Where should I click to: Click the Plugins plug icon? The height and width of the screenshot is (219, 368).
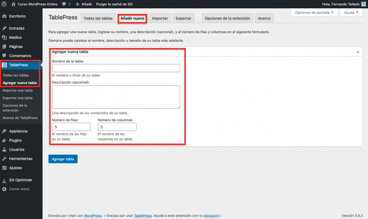[4, 140]
